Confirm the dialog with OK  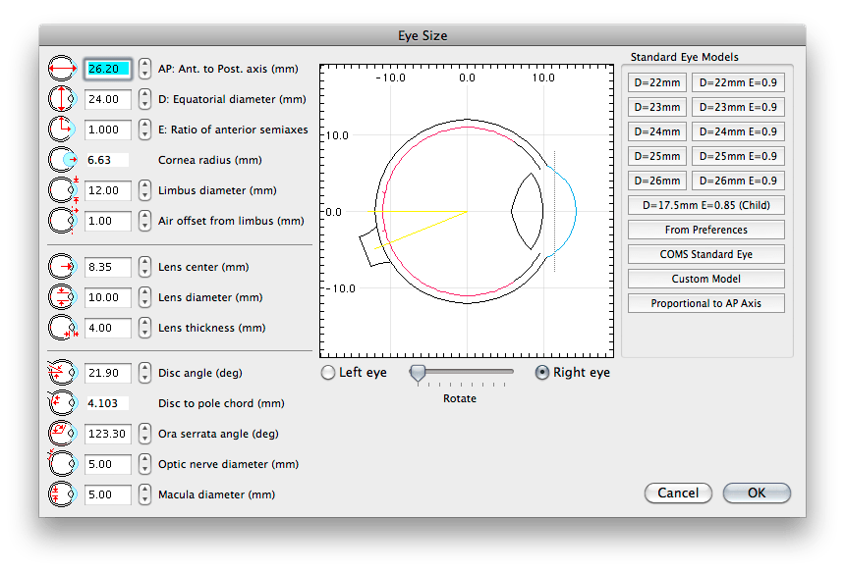click(757, 493)
